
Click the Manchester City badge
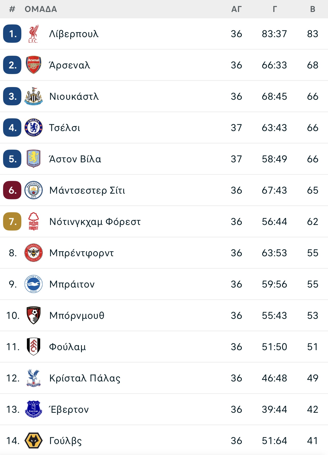(x=34, y=190)
